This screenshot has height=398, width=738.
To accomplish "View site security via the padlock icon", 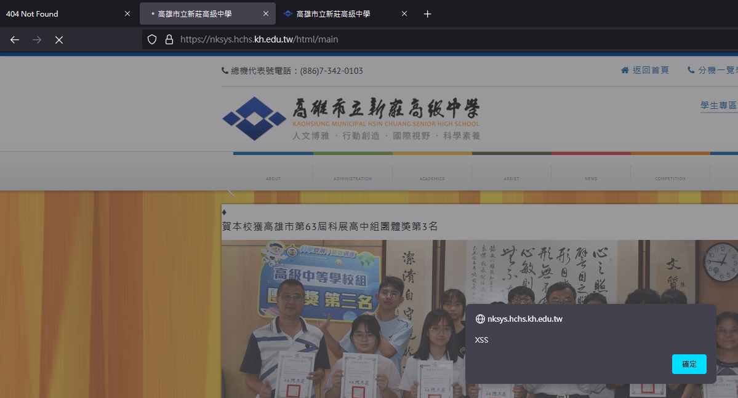I will 169,39.
